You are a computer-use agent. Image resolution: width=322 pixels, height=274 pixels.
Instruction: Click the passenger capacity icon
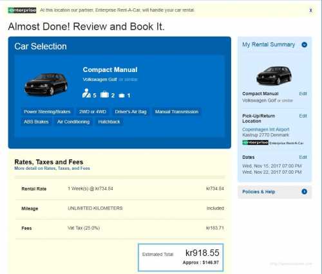(86, 93)
